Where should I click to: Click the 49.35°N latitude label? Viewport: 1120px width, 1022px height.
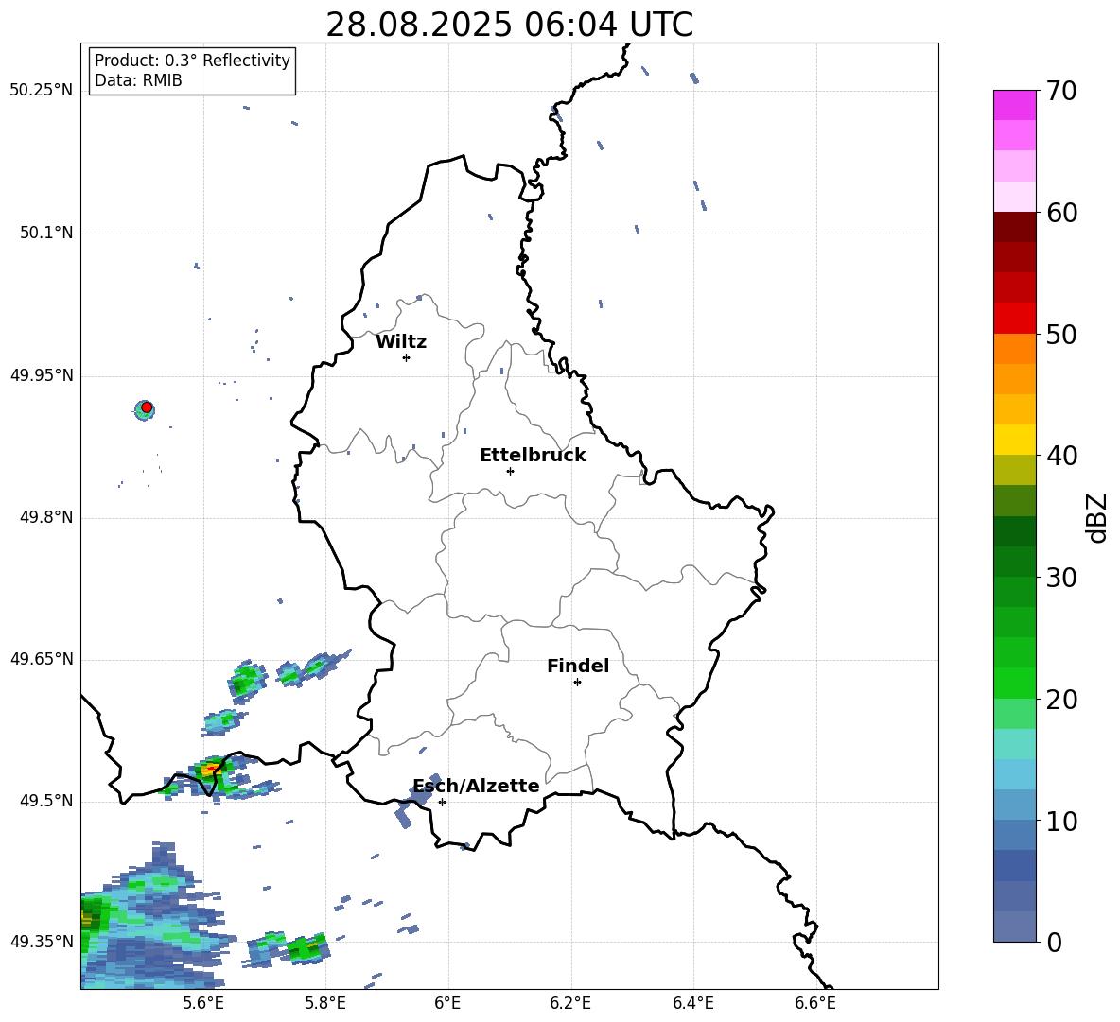coord(42,942)
